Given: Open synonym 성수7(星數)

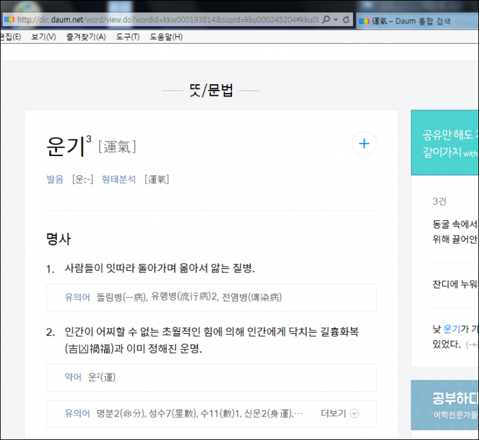Looking at the screenshot, I should click(x=173, y=413).
